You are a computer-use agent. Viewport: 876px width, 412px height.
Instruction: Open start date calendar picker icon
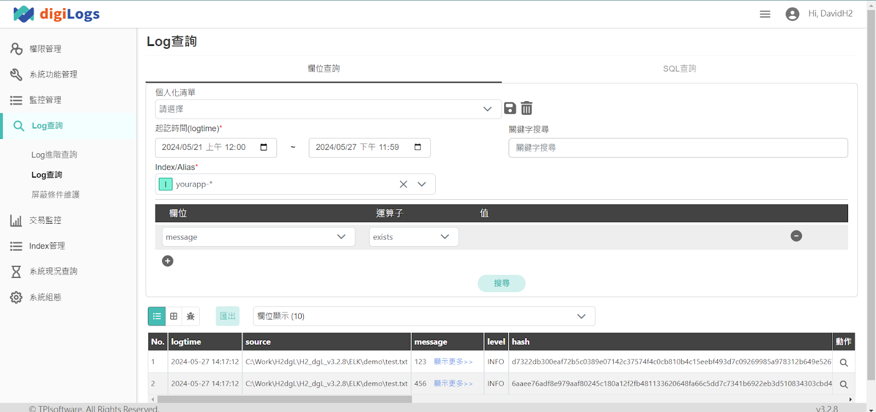click(x=264, y=147)
